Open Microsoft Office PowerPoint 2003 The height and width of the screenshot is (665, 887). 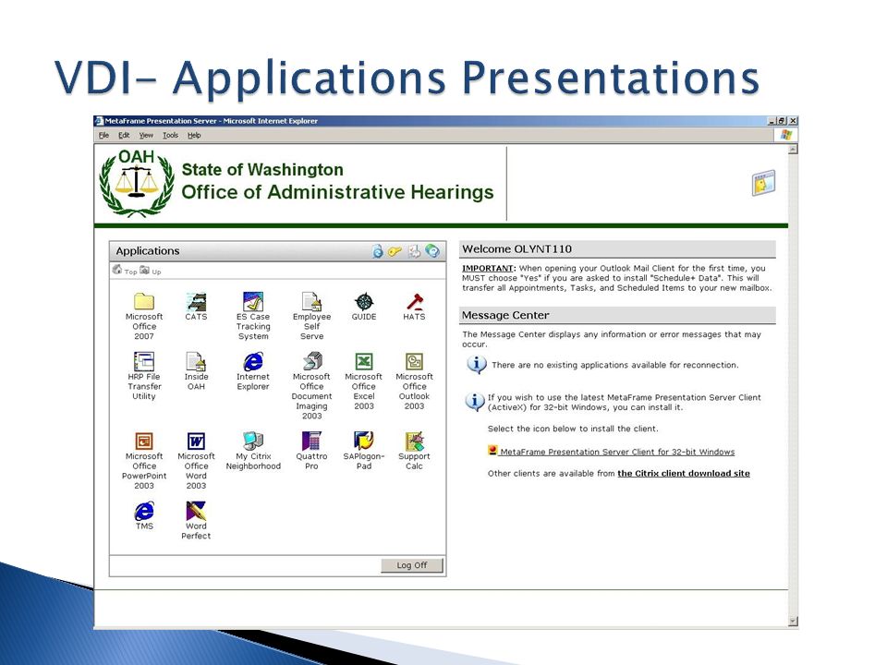tap(144, 441)
